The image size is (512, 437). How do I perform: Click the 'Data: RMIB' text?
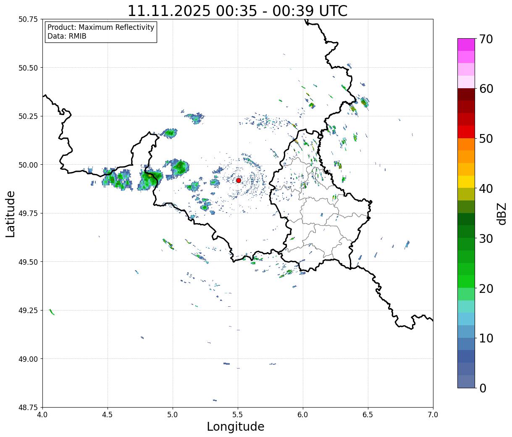(67, 36)
